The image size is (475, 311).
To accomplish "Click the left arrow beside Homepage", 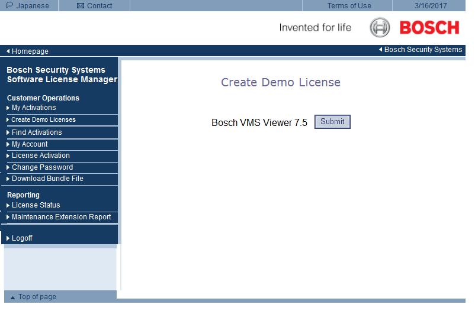I will (x=8, y=51).
